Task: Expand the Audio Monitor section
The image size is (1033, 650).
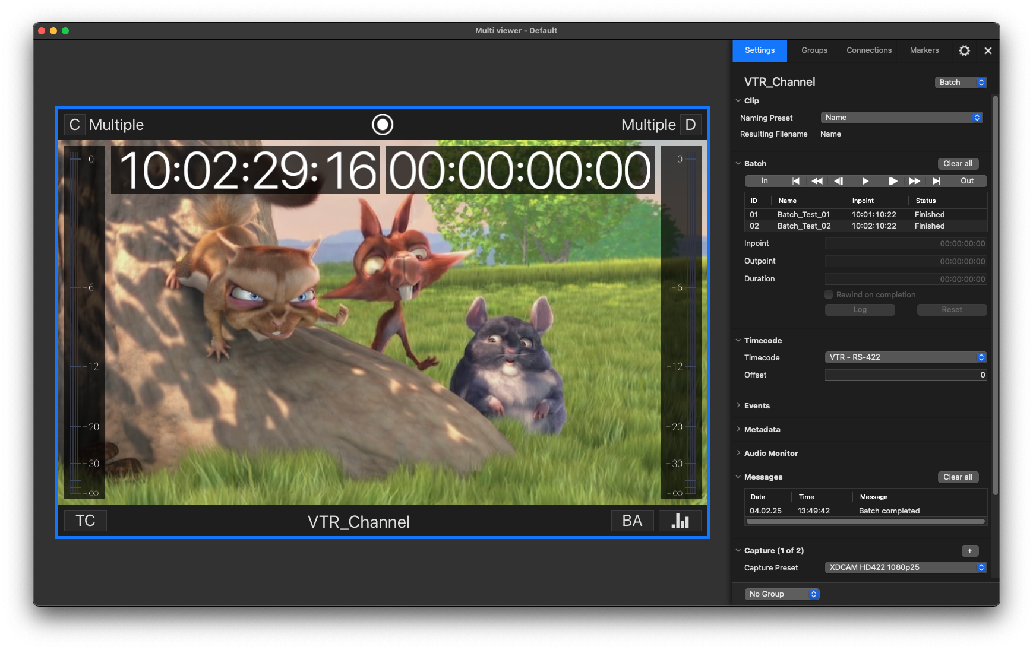Action: (738, 454)
